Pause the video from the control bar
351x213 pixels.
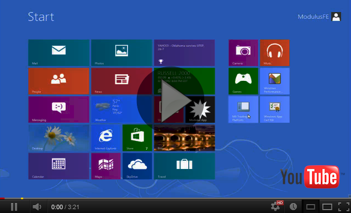point(14,207)
